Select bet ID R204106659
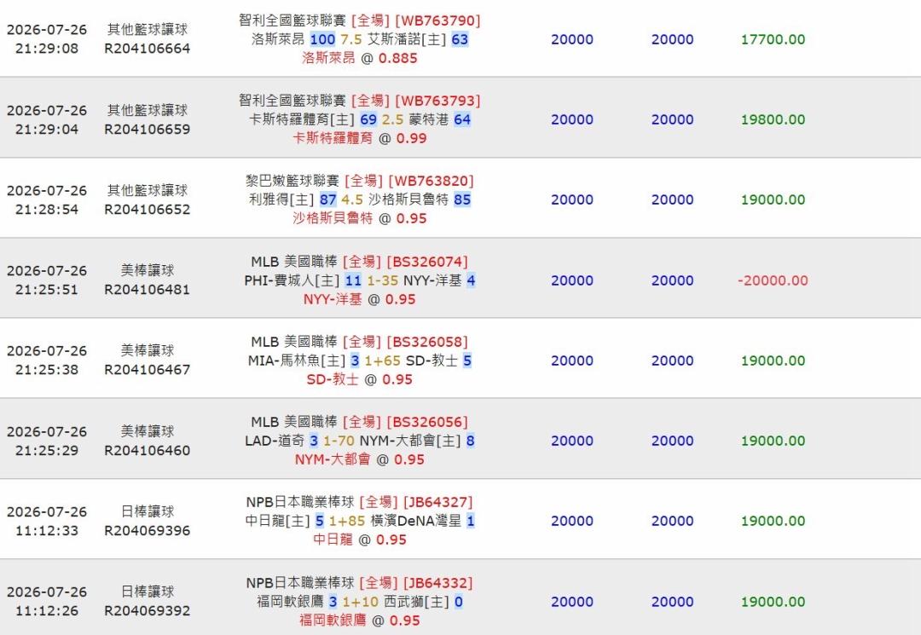Screen dimensions: 921x635 pyautogui.click(x=148, y=129)
